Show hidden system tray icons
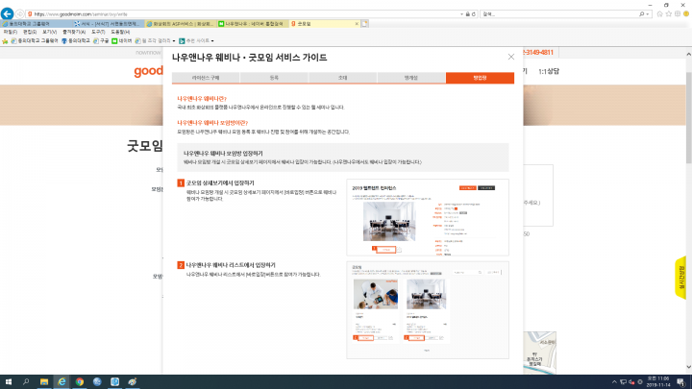Image resolution: width=692 pixels, height=389 pixels. [x=614, y=382]
